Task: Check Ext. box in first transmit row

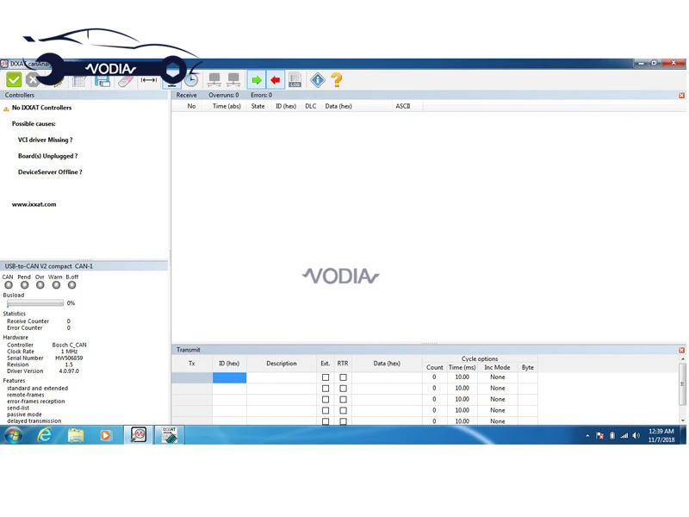Action: coord(326,377)
